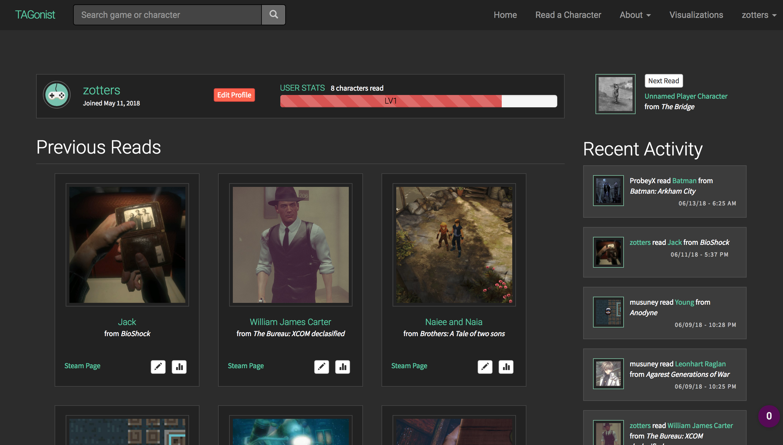Click the search magnifier button
This screenshot has width=783, height=445.
point(274,14)
